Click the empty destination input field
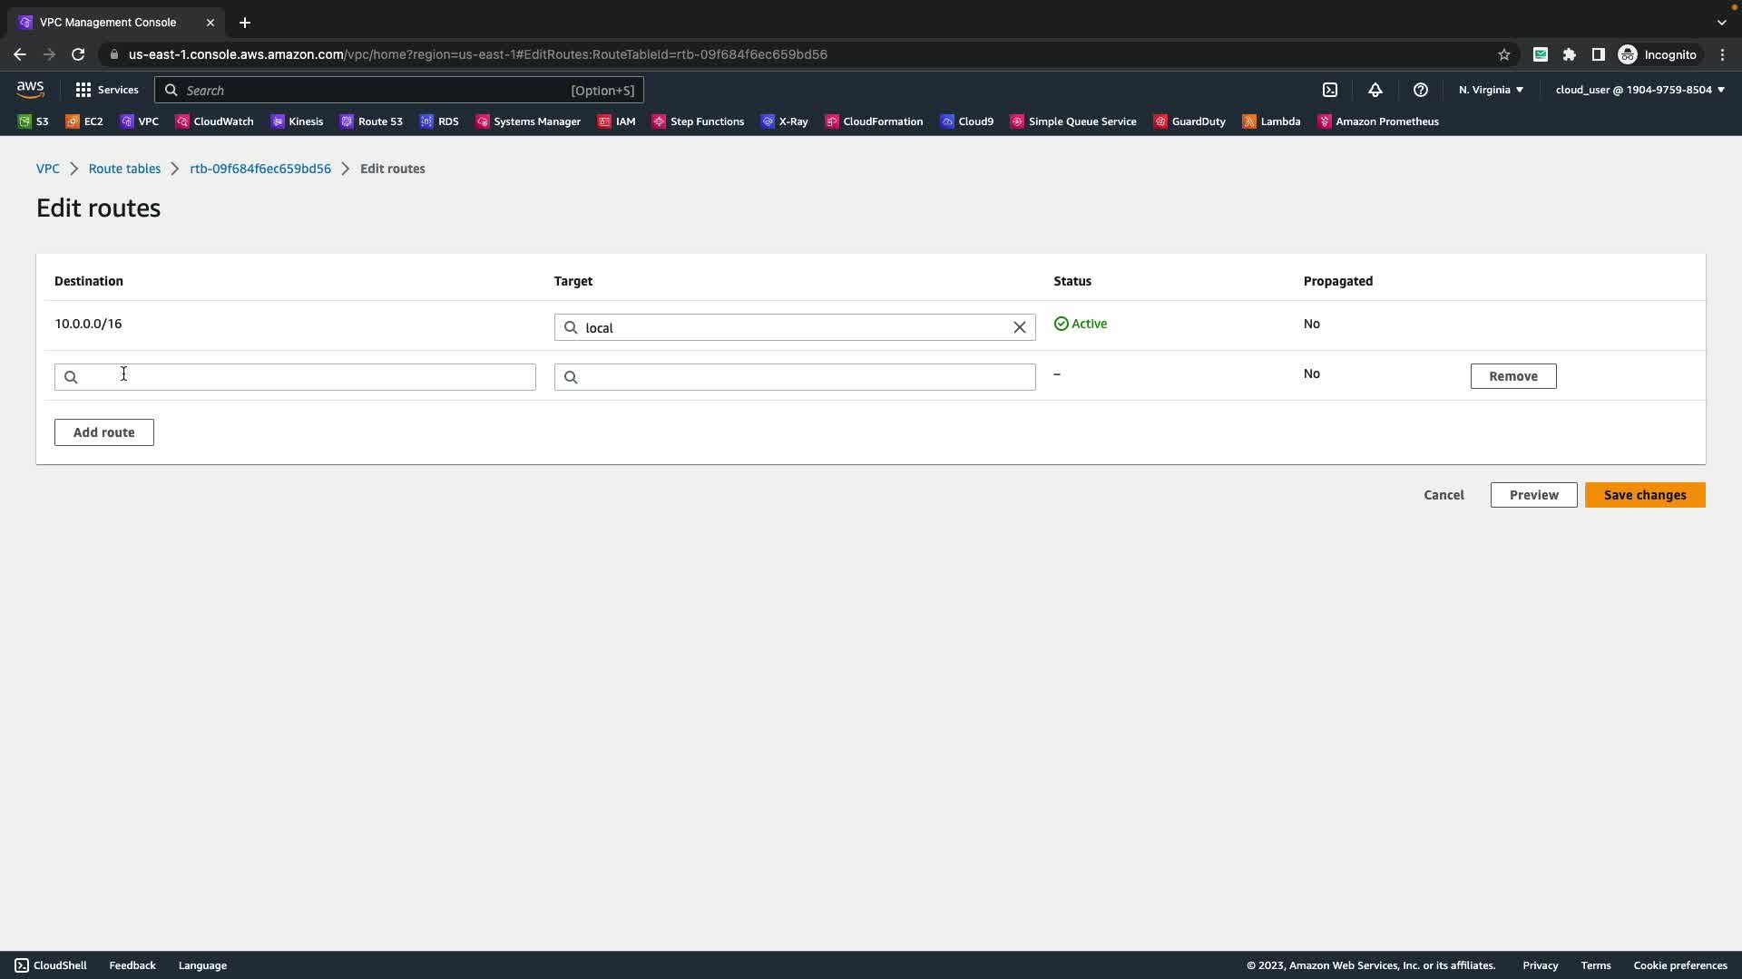The width and height of the screenshot is (1742, 979). pos(295,377)
